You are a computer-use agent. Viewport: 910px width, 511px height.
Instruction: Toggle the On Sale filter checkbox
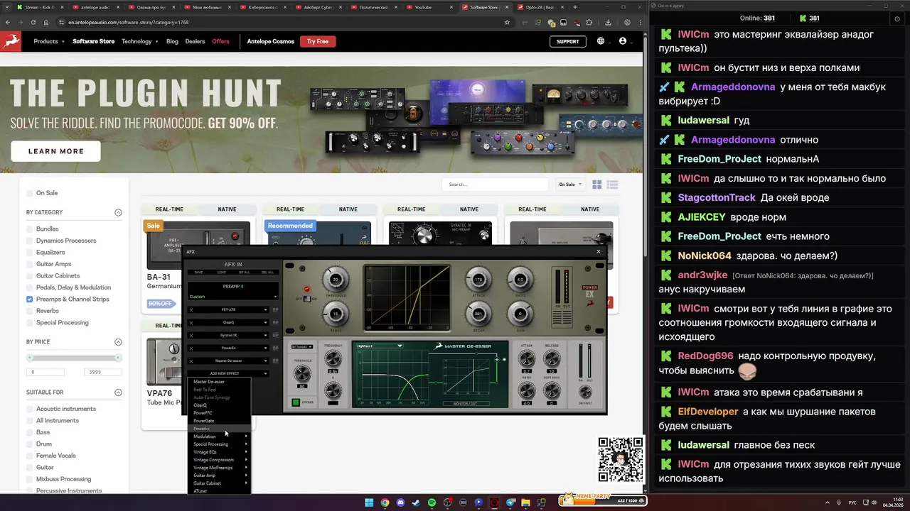(x=30, y=193)
